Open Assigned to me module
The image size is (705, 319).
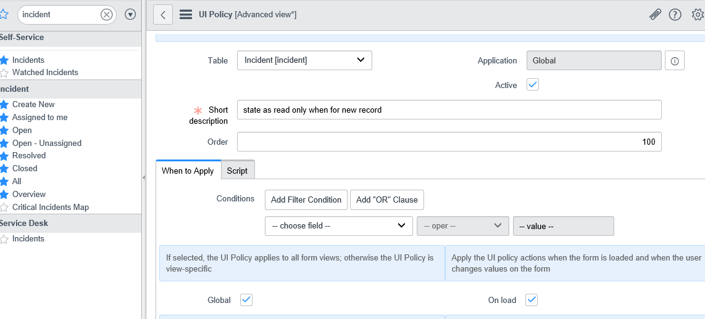(40, 118)
